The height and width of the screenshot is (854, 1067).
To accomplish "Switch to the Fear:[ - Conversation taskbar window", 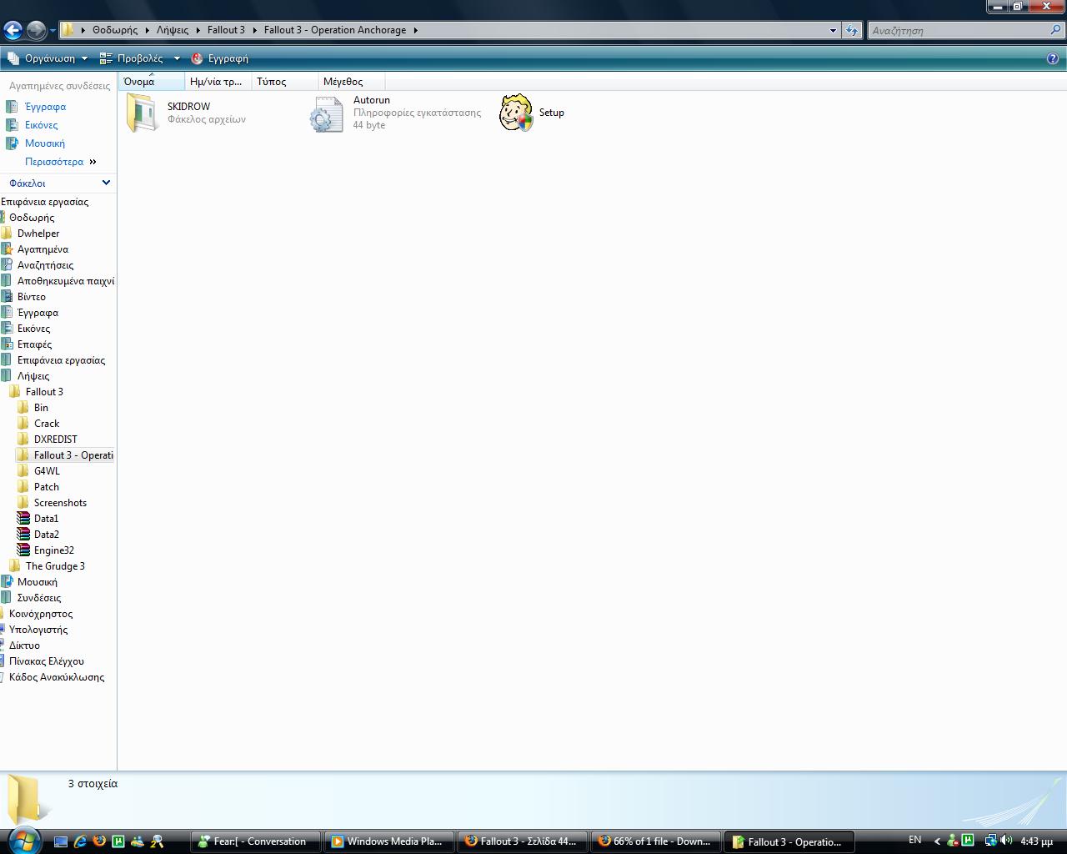I will [255, 841].
